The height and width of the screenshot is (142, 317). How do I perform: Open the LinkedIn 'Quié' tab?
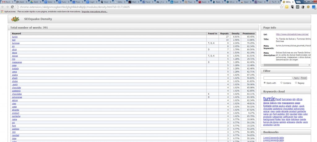pos(176,2)
